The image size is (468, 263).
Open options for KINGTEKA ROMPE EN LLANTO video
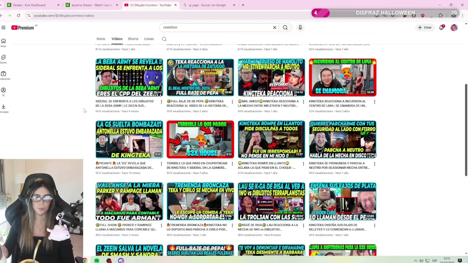click(x=303, y=164)
